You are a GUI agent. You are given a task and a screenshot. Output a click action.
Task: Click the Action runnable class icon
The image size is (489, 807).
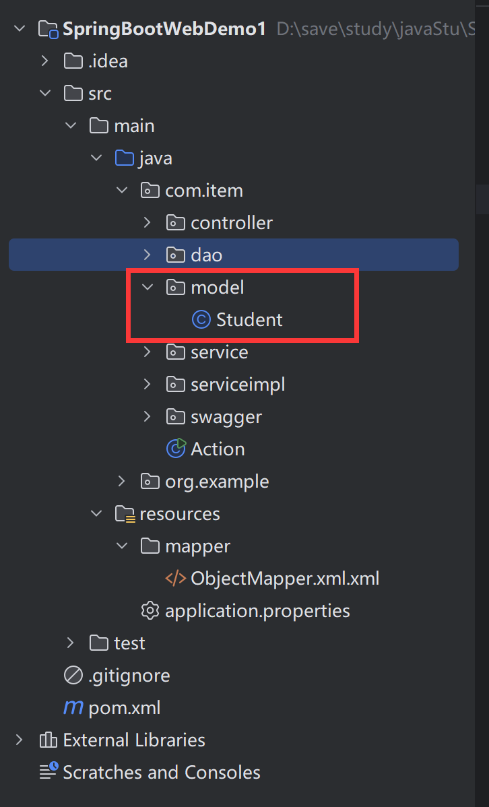176,449
